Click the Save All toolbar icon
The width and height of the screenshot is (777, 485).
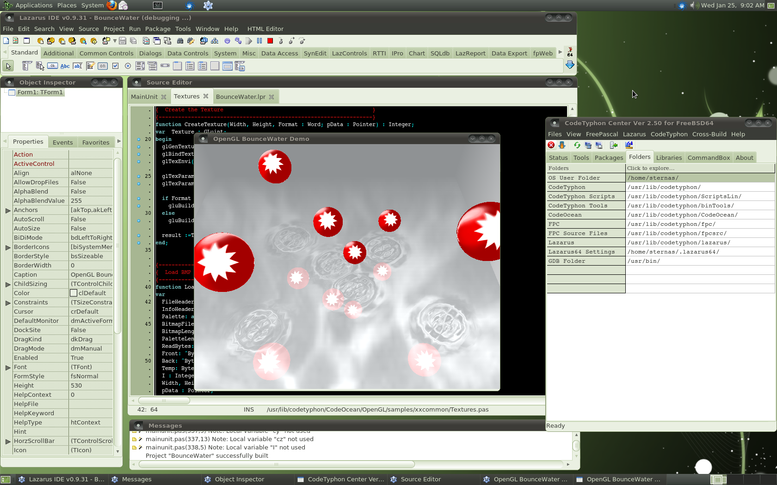133,41
